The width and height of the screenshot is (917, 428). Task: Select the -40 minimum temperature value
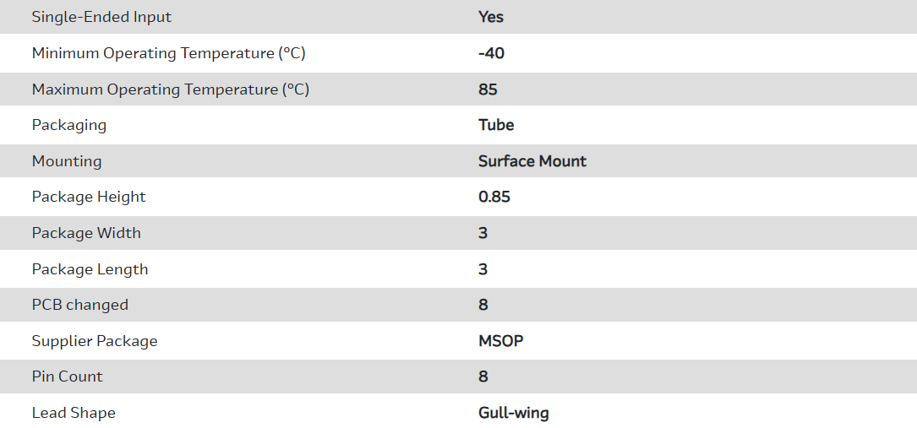491,53
